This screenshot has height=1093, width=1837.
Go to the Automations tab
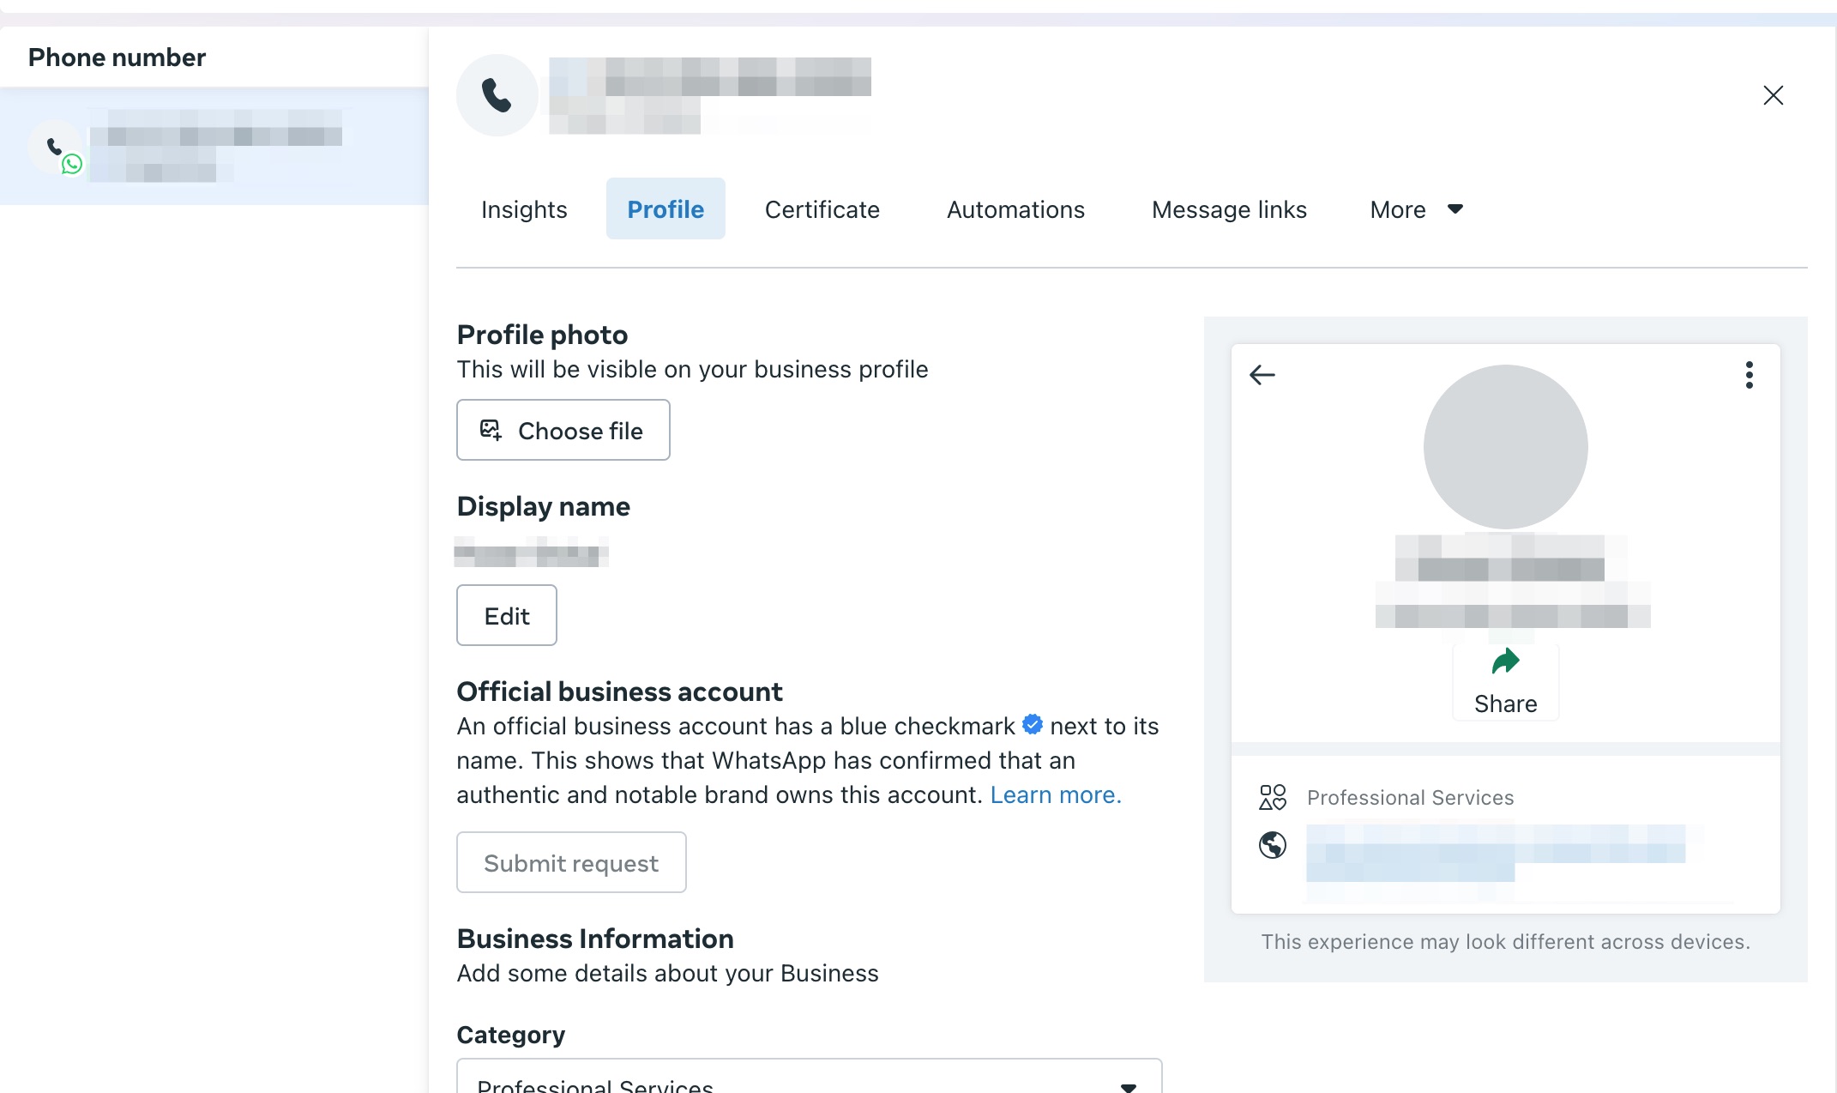1015,209
